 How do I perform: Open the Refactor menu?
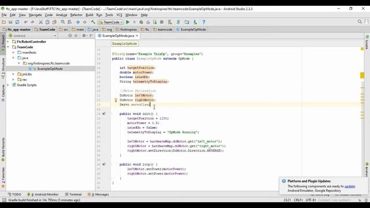click(76, 15)
